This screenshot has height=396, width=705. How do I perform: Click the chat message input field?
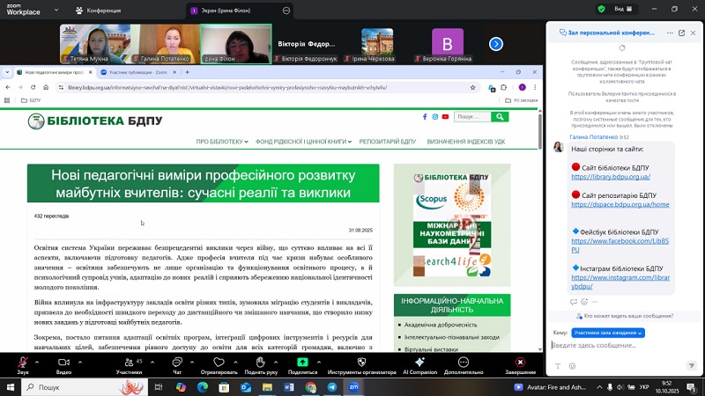pyautogui.click(x=617, y=346)
